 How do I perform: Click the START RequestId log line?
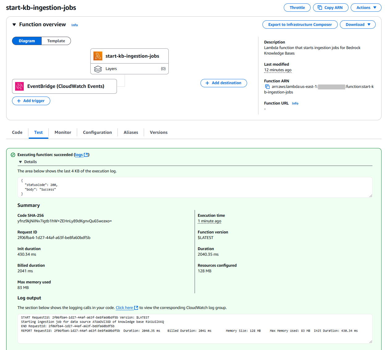[85, 317]
